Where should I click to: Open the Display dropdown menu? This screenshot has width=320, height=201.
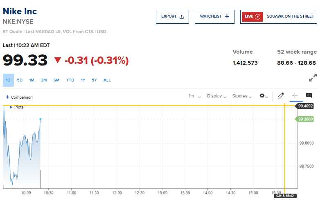click(x=216, y=96)
